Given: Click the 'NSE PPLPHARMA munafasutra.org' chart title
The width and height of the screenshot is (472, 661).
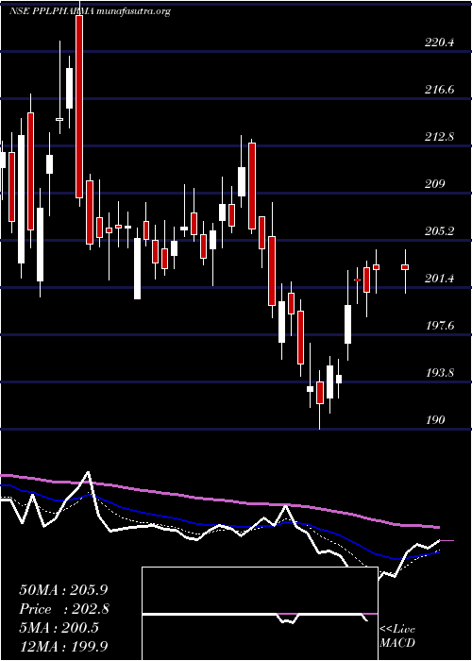Looking at the screenshot, I should [90, 11].
